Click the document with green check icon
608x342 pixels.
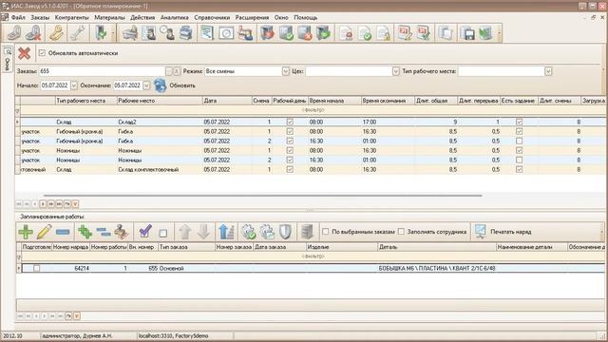[365, 33]
